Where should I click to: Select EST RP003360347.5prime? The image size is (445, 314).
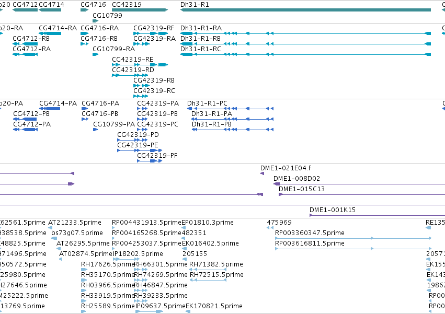[x=353, y=238]
